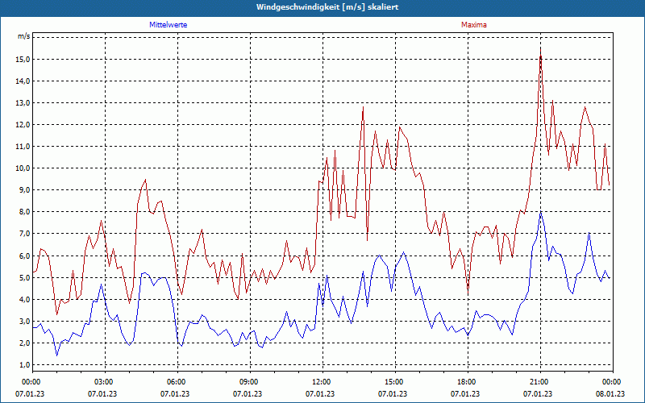Click the 7,0 y-axis value
This screenshot has width=645, height=403.
(24, 234)
